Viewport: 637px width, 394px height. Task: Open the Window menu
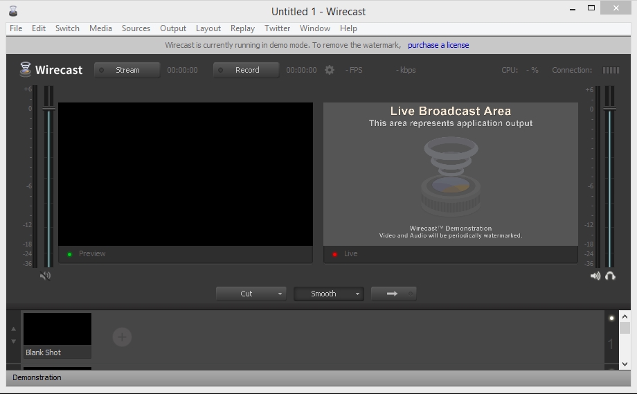pyautogui.click(x=315, y=28)
